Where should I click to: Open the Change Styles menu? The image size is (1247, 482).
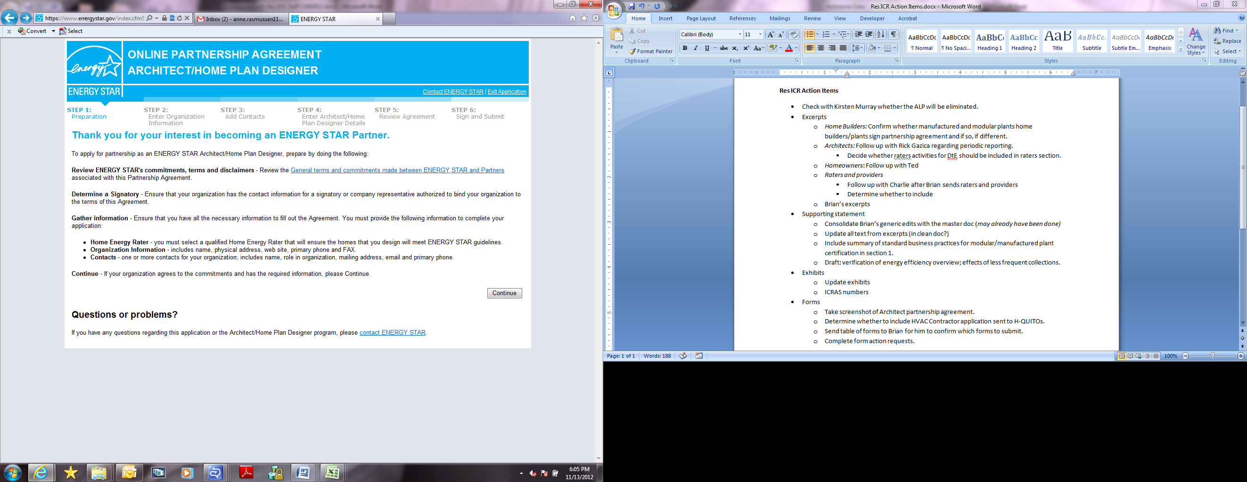tap(1196, 41)
